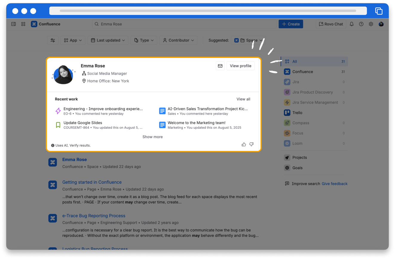Click the Engineering onboarding lightning icon
395x259 pixels.
click(x=58, y=111)
